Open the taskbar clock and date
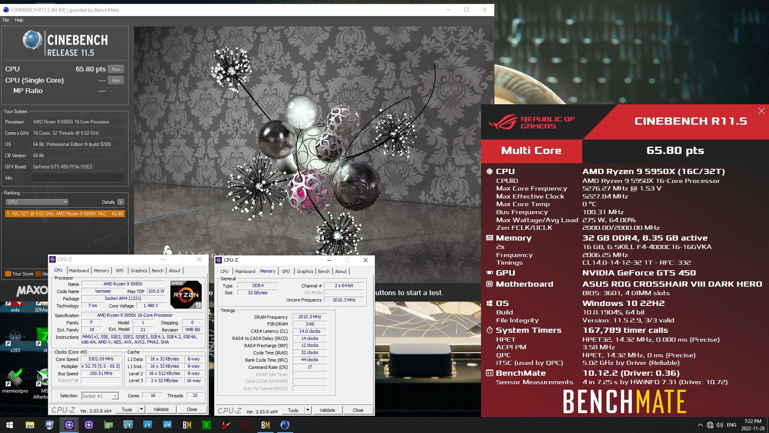Screen dimensions: 769x433 [753, 425]
